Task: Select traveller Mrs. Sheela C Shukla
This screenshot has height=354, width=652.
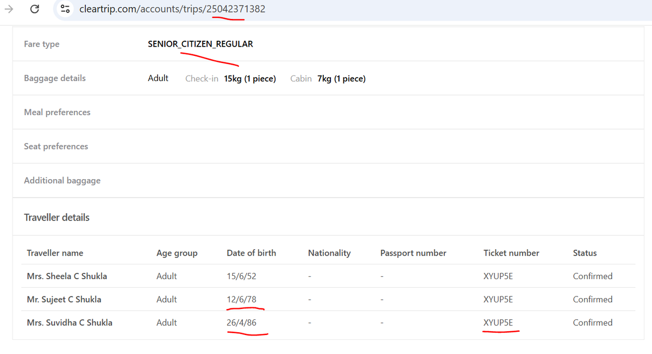Action: pyautogui.click(x=67, y=276)
